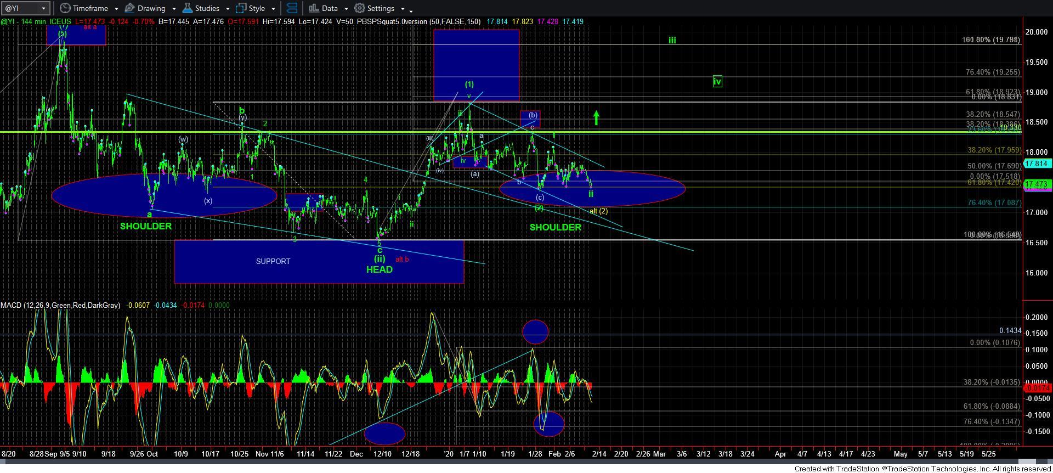This screenshot has height=473, width=1053.
Task: Click the 2/14 date on time axis
Action: 599,454
